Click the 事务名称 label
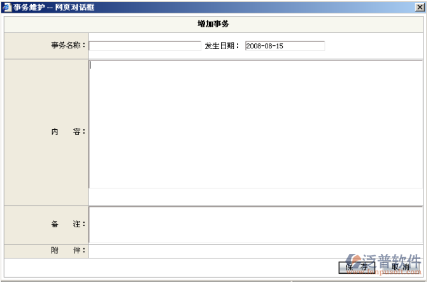This screenshot has width=428, height=282. point(68,45)
